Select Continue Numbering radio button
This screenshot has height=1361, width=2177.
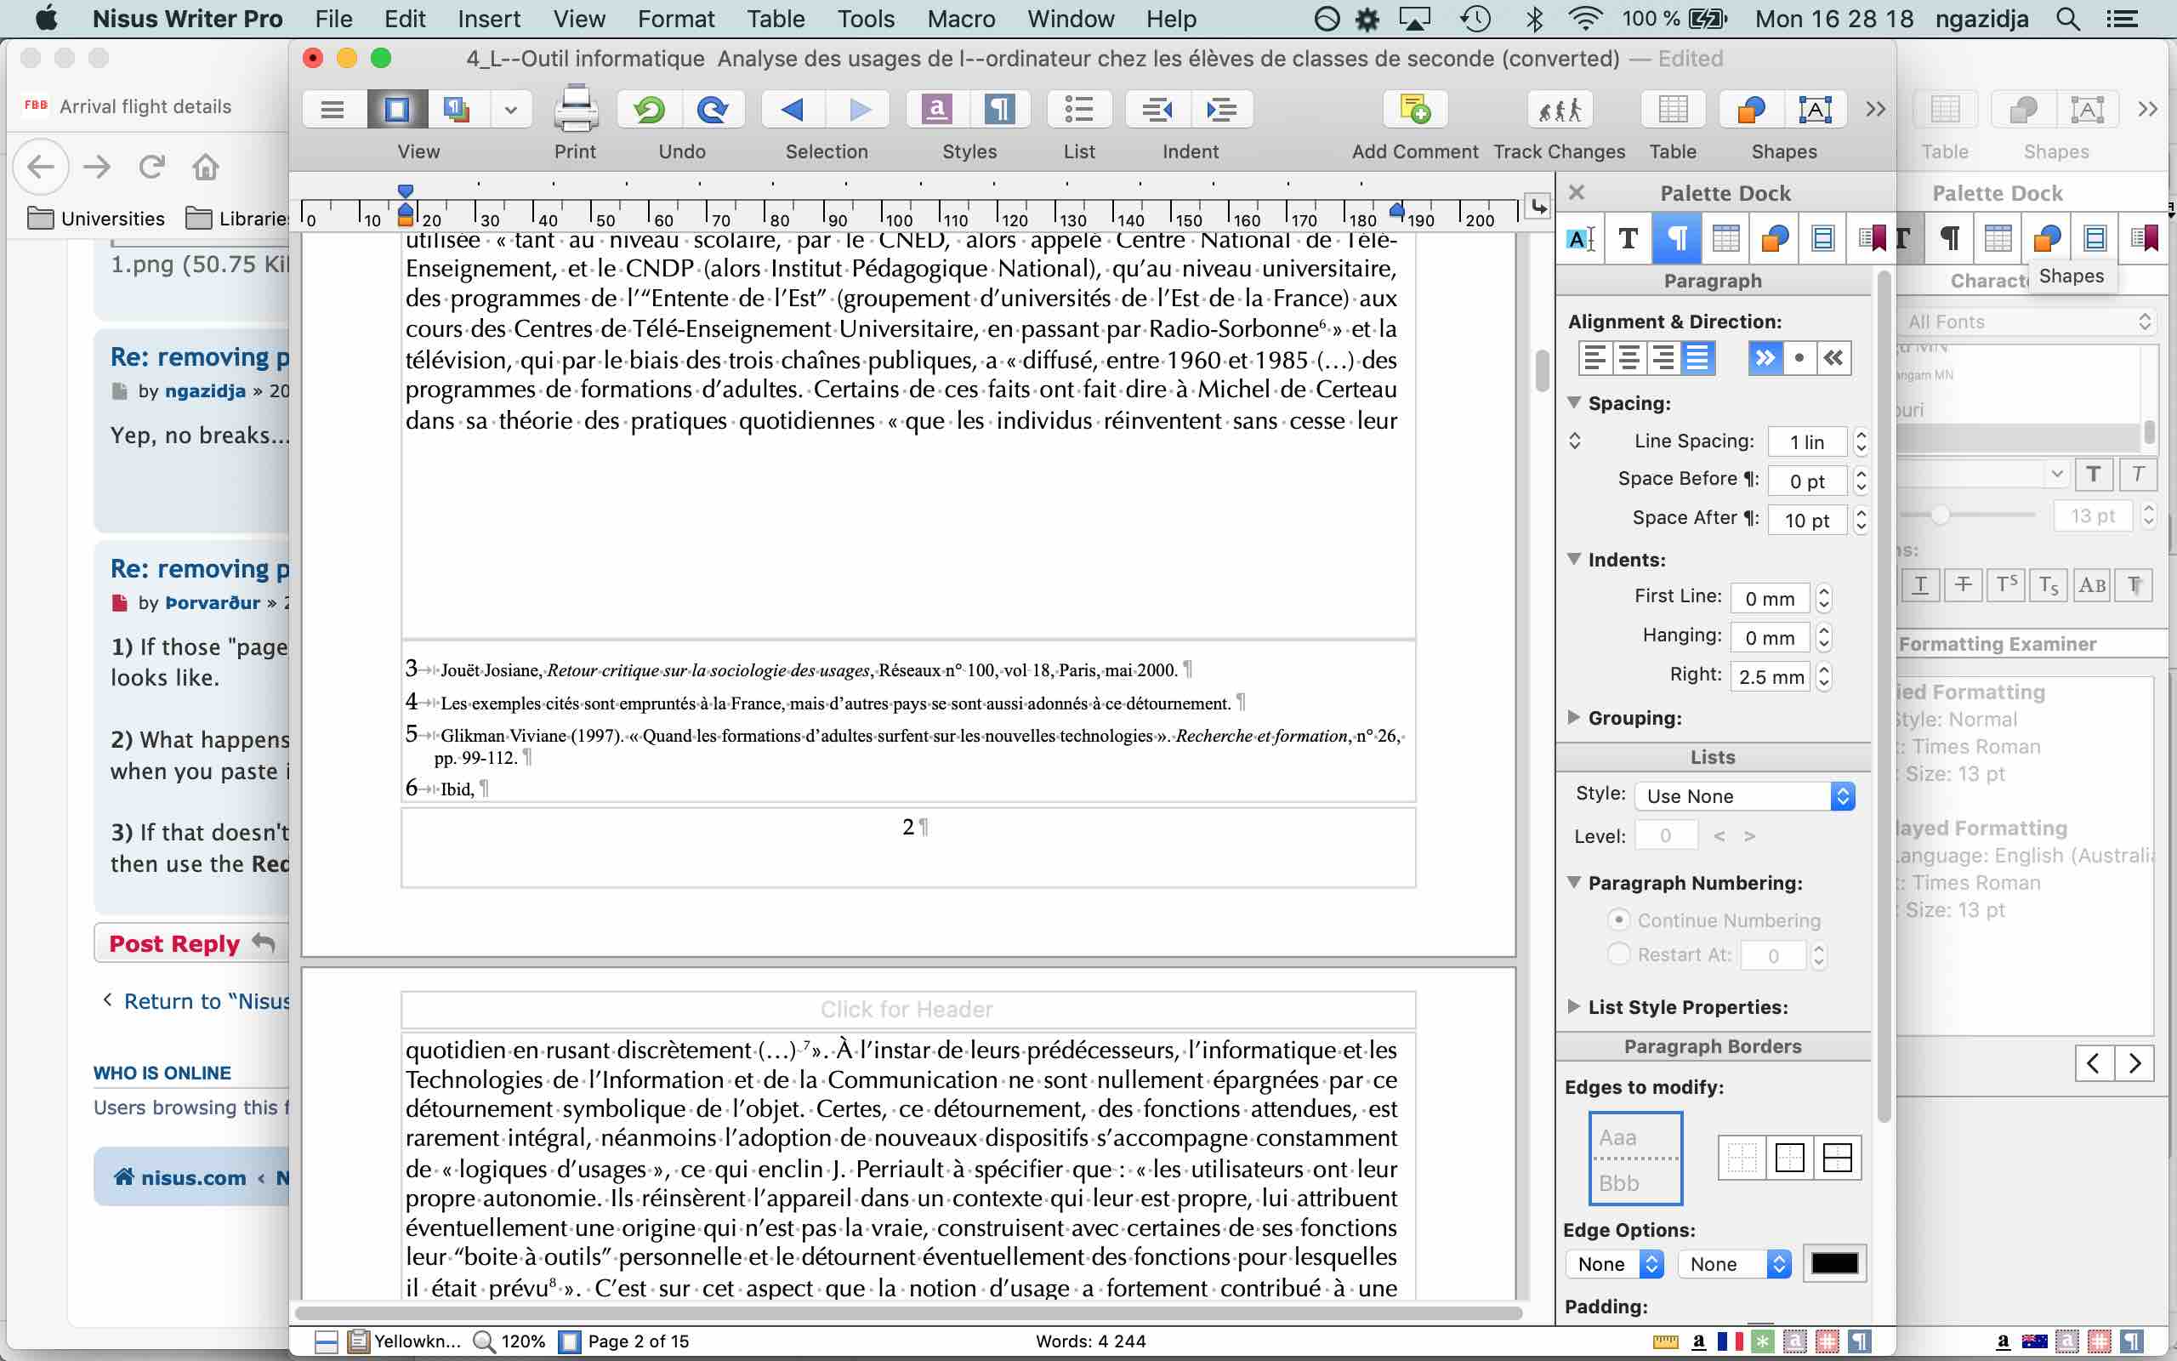point(1618,920)
